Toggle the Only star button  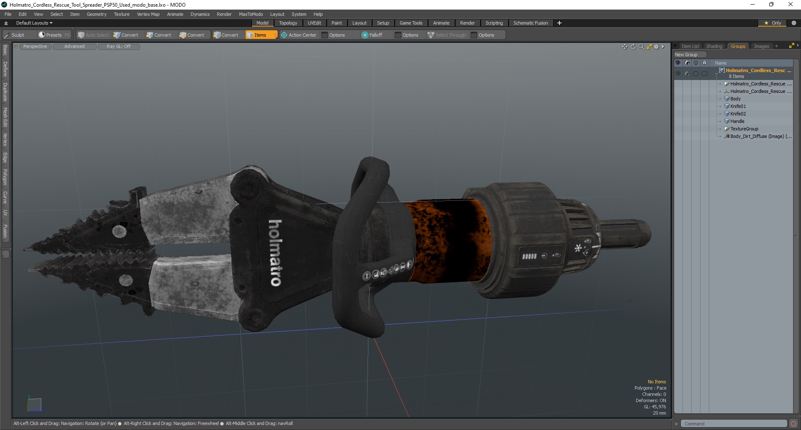point(773,23)
